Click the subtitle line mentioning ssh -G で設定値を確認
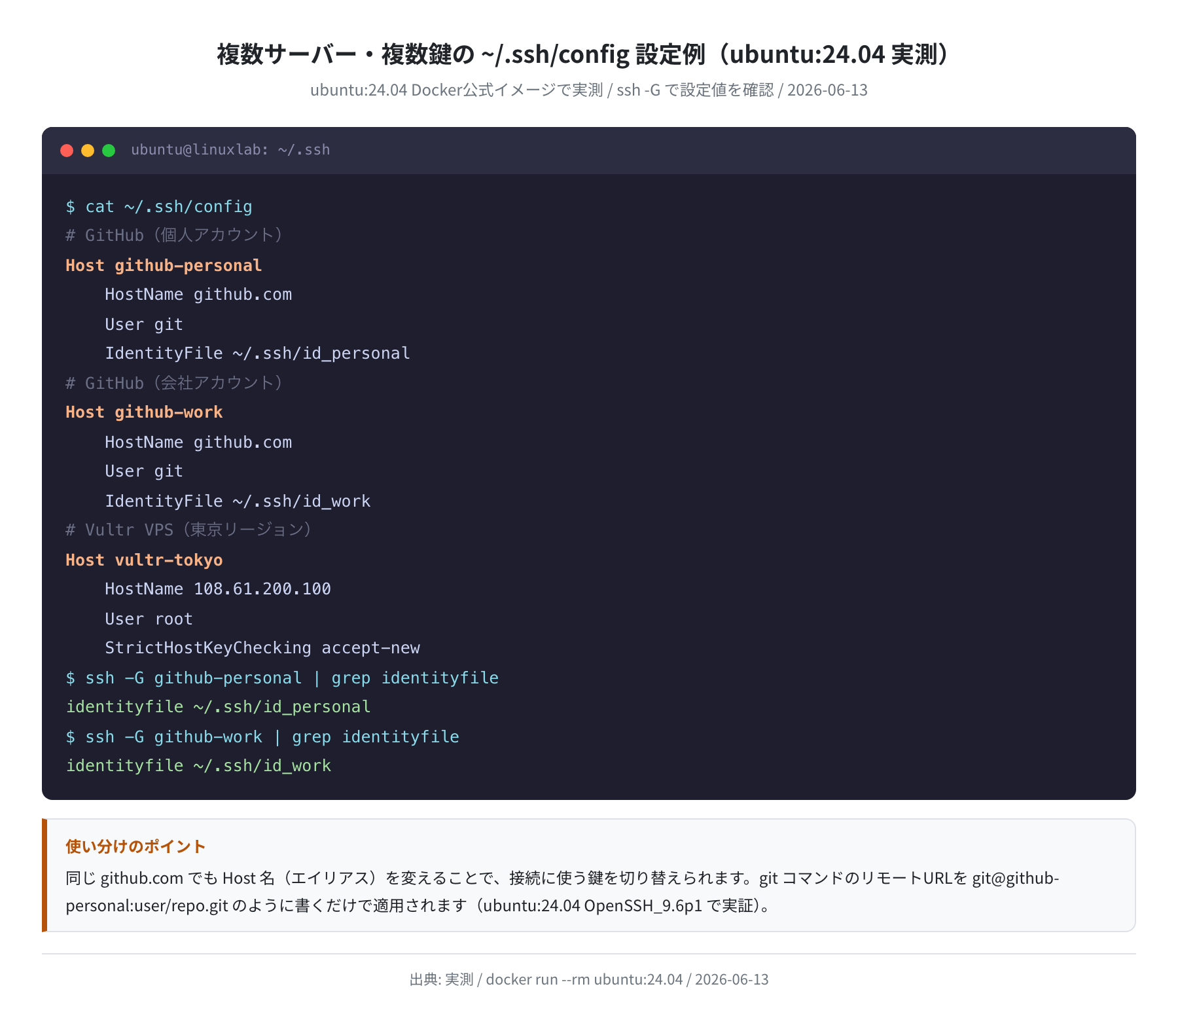 click(589, 90)
